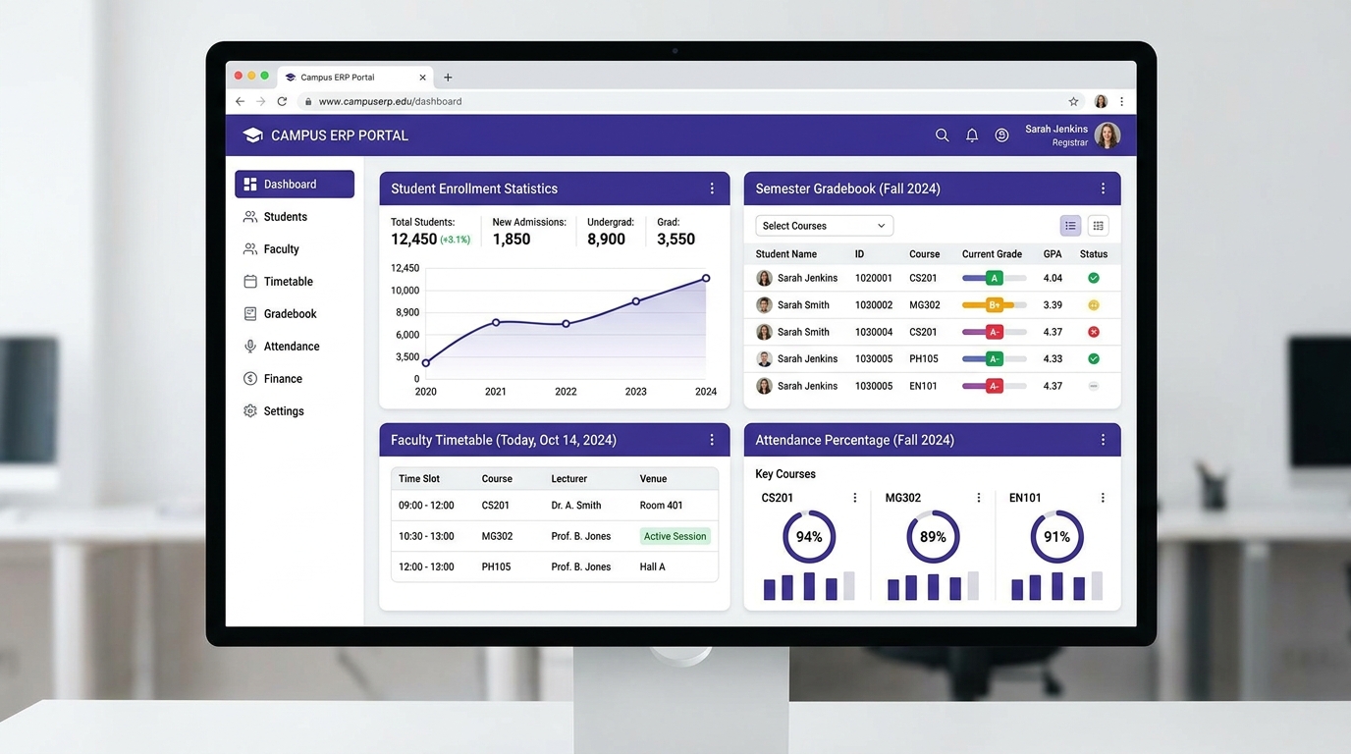Image resolution: width=1351 pixels, height=754 pixels.
Task: Open the search icon in the portal header
Action: point(942,135)
